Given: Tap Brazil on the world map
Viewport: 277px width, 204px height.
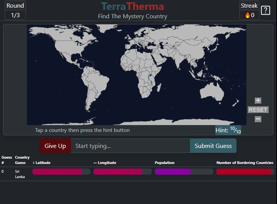Looking at the screenshot, I should (x=99, y=81).
